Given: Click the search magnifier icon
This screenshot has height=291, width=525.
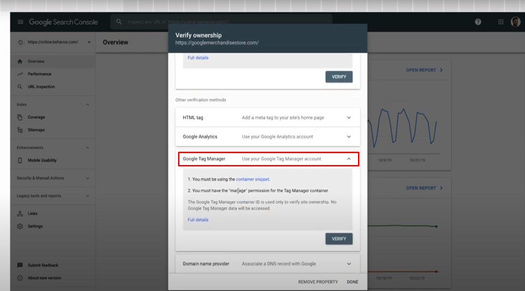Looking at the screenshot, I should (x=119, y=22).
